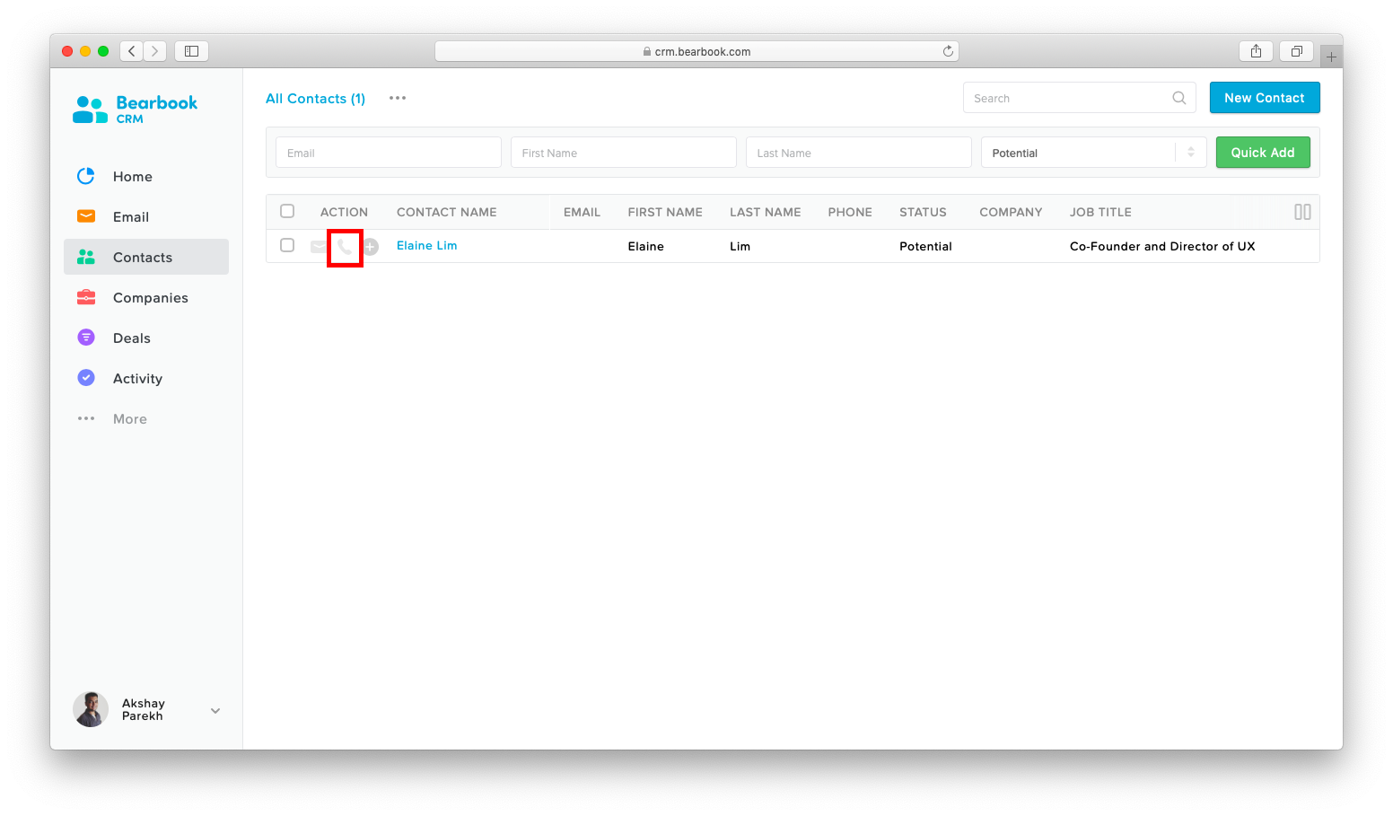Click the quick-add Email field
The width and height of the screenshot is (1393, 816).
pyautogui.click(x=389, y=153)
